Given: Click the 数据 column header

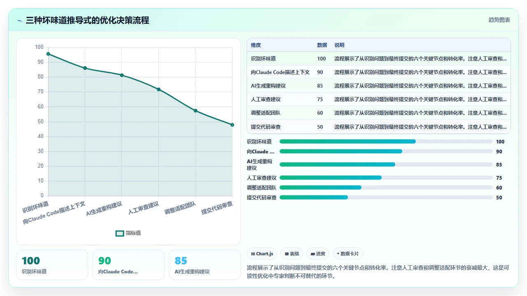Looking at the screenshot, I should tap(322, 45).
